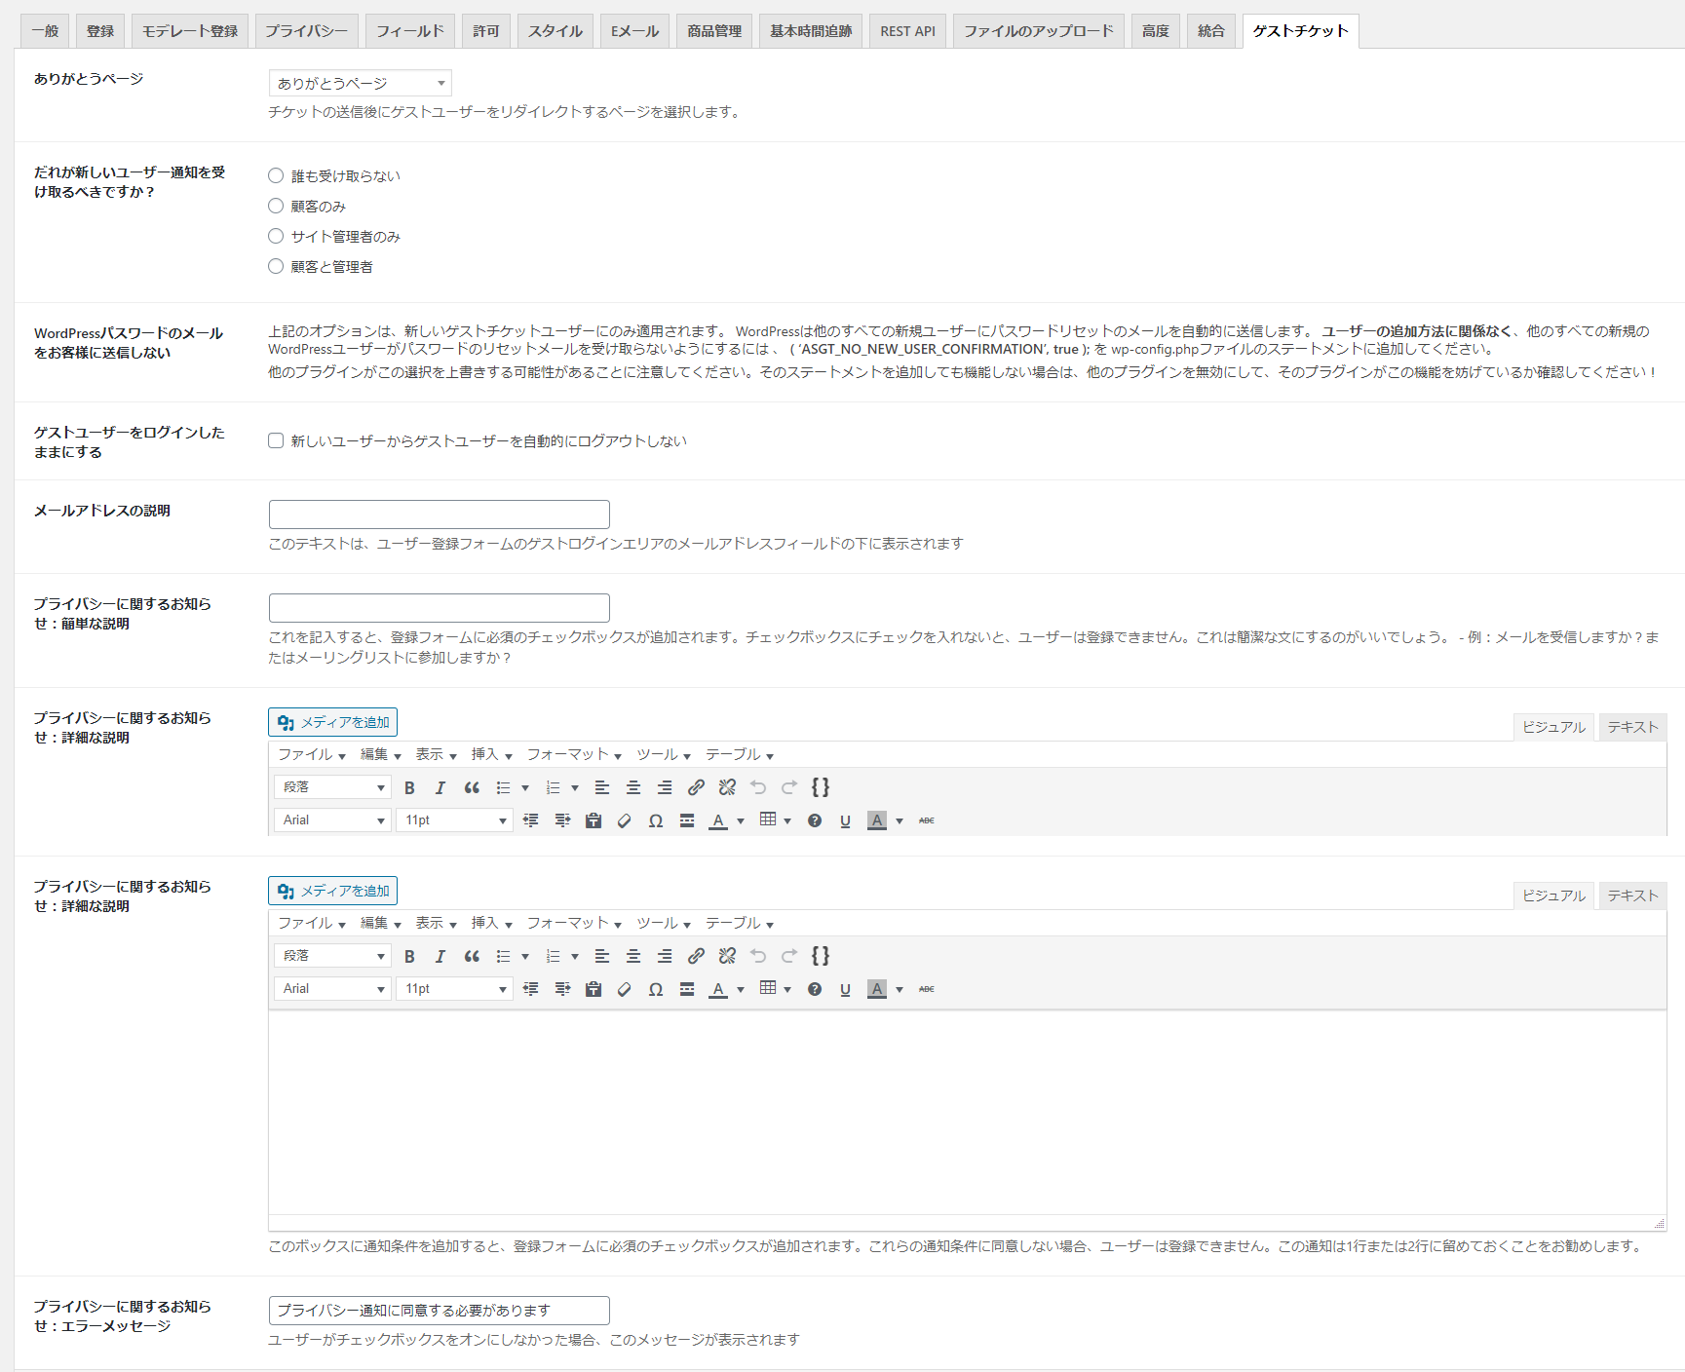The image size is (1685, 1372).
Task: Select the 顧客と管理者 radio option
Action: click(276, 266)
